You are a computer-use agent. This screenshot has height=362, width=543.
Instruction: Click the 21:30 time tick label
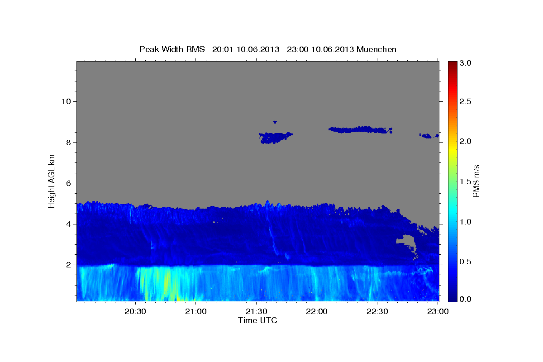(256, 312)
